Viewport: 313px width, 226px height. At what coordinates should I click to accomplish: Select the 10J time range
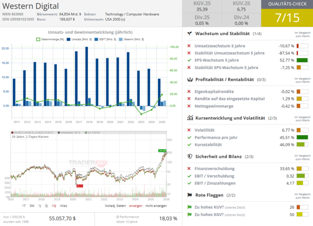(x=54, y=206)
